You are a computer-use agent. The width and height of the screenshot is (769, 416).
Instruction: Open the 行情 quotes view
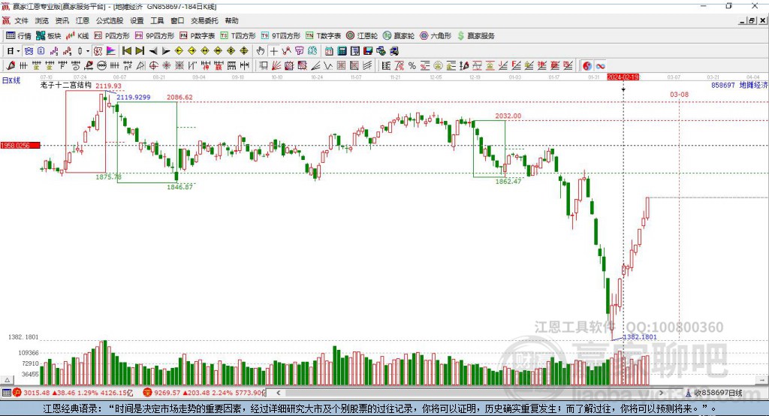[x=19, y=36]
